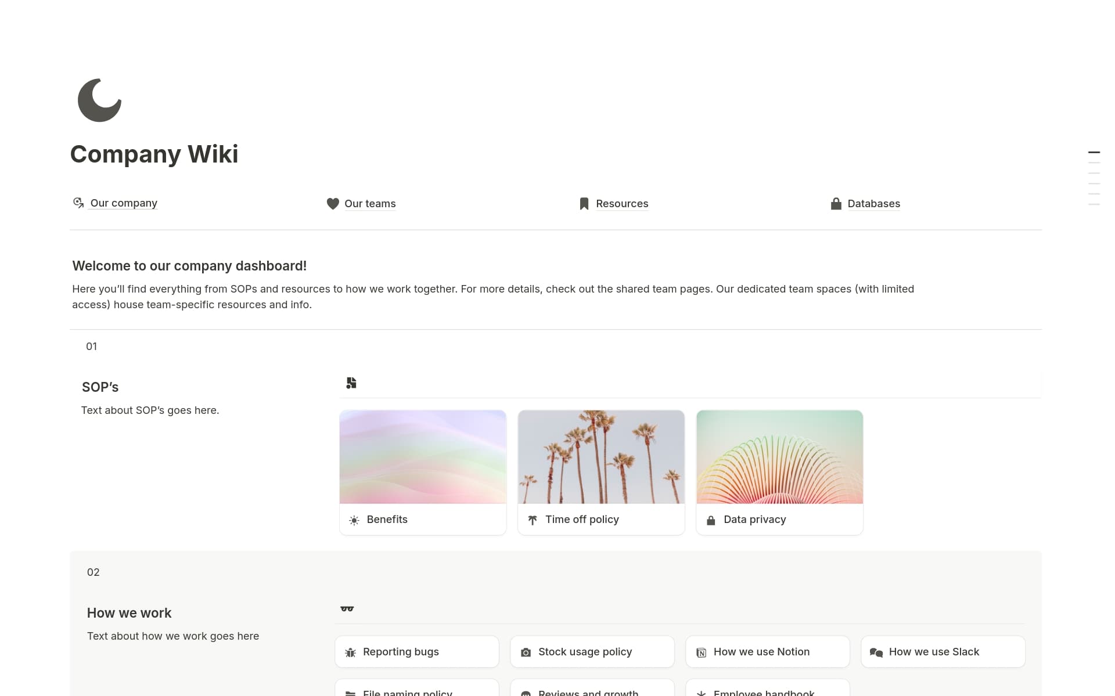The height and width of the screenshot is (696, 1115).
Task: Switch to the Our teams section
Action: (369, 204)
